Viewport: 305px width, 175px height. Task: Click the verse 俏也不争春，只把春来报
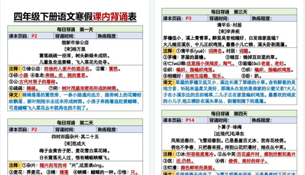point(197,147)
